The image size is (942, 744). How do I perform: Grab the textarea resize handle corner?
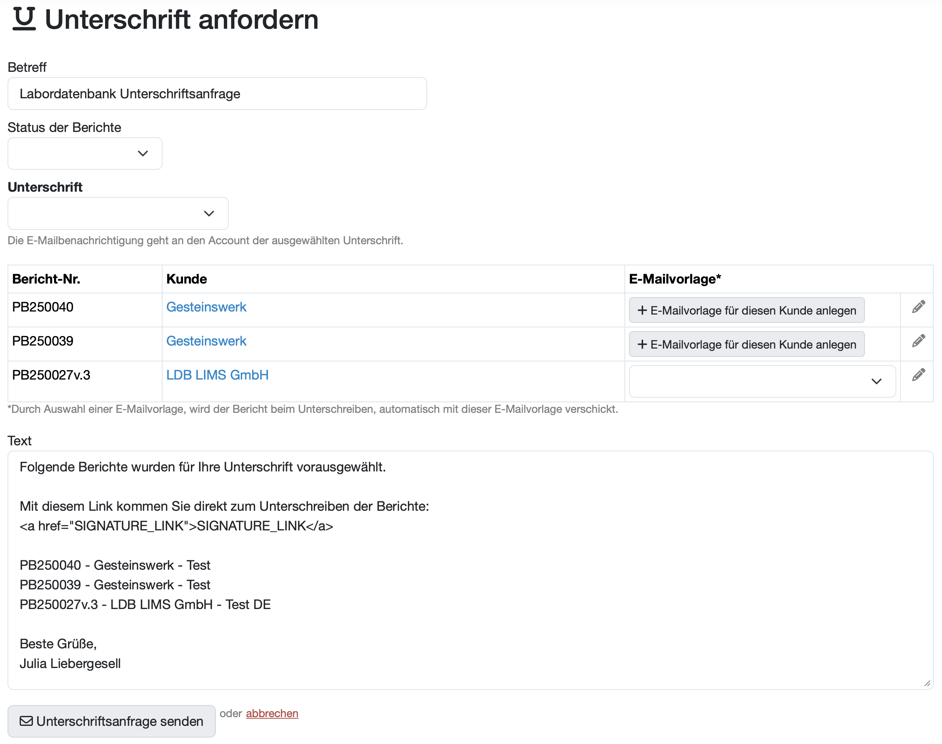pos(927,684)
